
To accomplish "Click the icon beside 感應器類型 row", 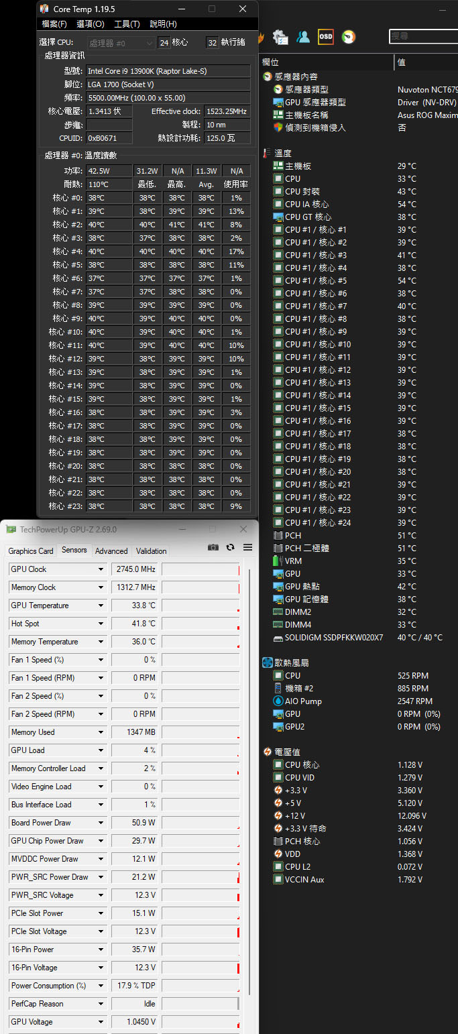I will point(279,89).
